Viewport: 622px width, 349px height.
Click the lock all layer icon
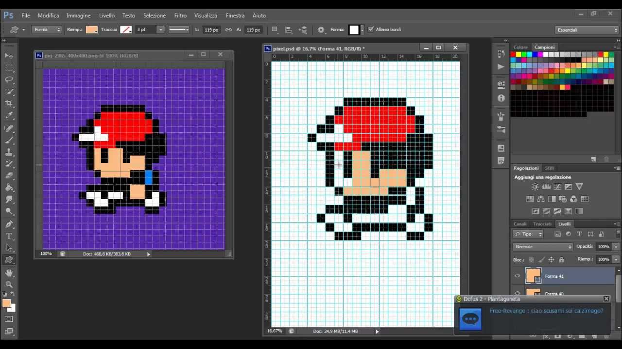561,260
